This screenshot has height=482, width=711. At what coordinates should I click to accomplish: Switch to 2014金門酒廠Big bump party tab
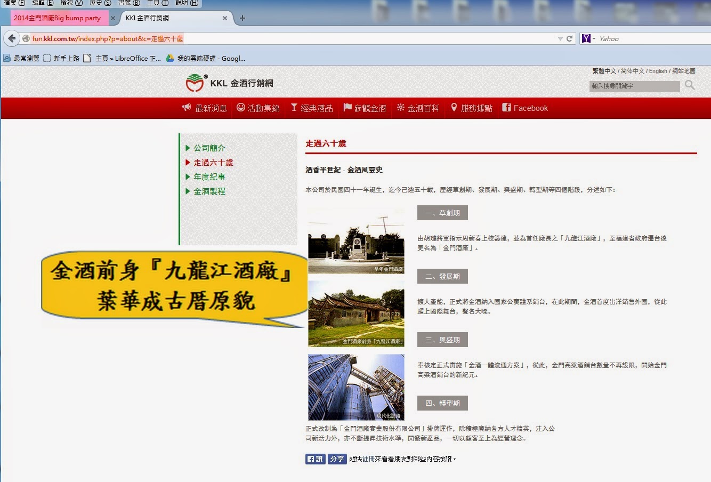(x=57, y=18)
